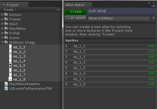Click the ep_1_1 texture thumbnail in Project

(x=10, y=47)
